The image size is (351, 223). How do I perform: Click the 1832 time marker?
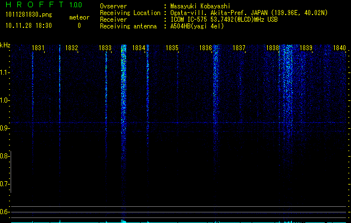point(71,48)
